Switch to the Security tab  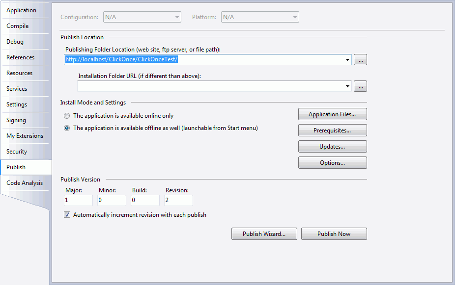click(17, 152)
